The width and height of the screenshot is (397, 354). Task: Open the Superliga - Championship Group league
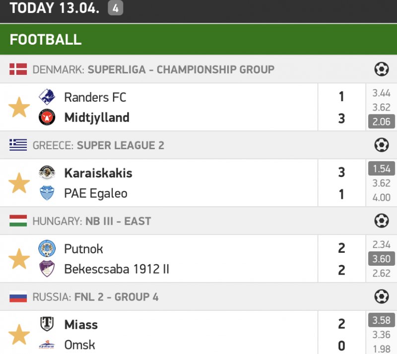(181, 69)
